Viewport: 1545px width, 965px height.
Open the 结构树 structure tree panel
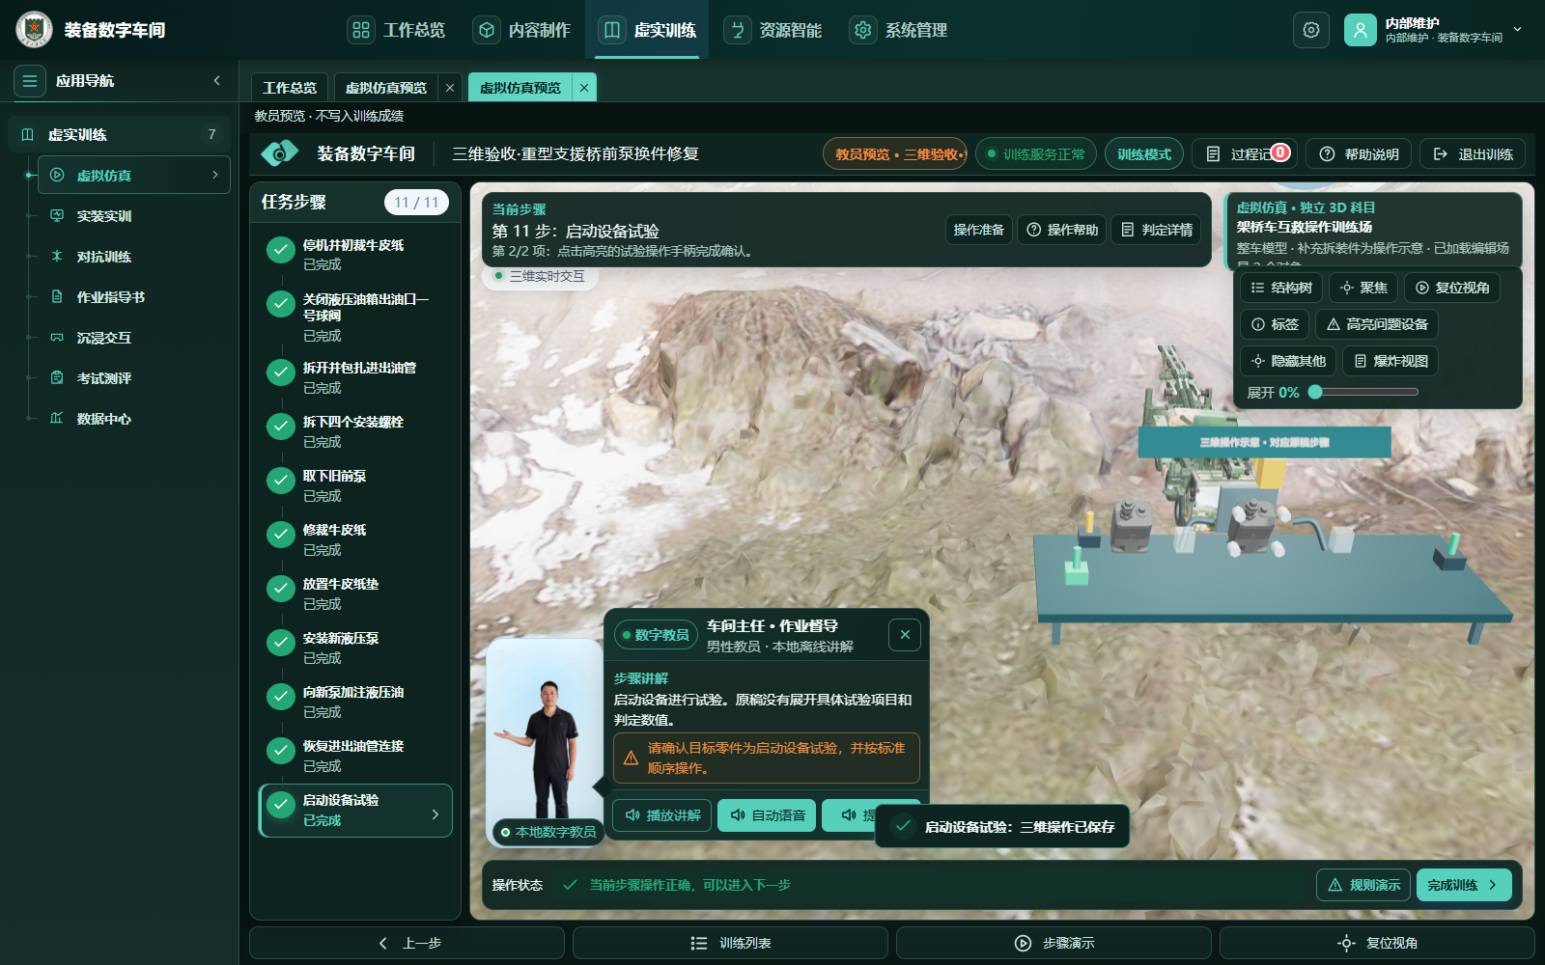[1281, 288]
